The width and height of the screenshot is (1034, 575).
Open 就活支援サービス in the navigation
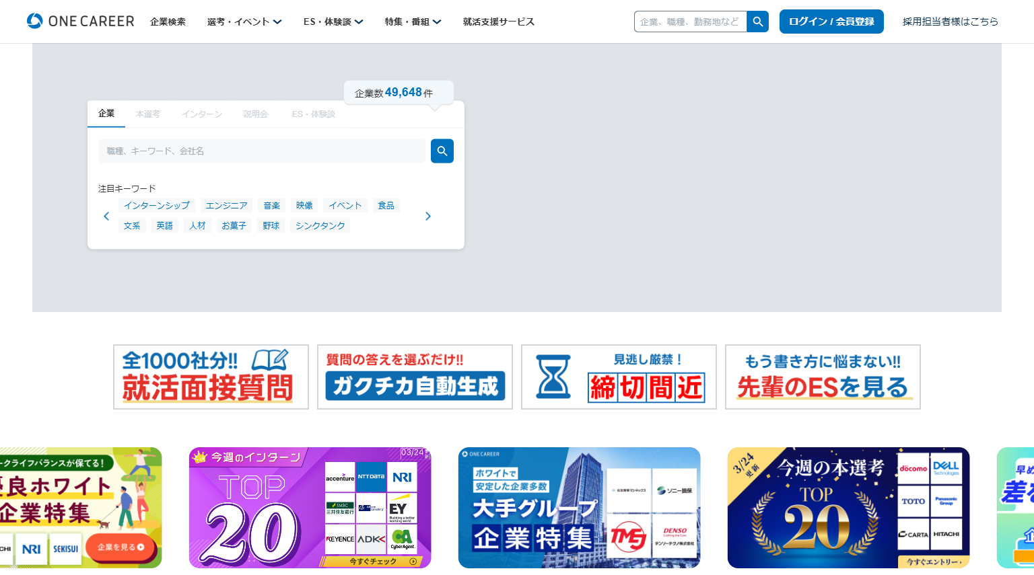click(x=499, y=22)
